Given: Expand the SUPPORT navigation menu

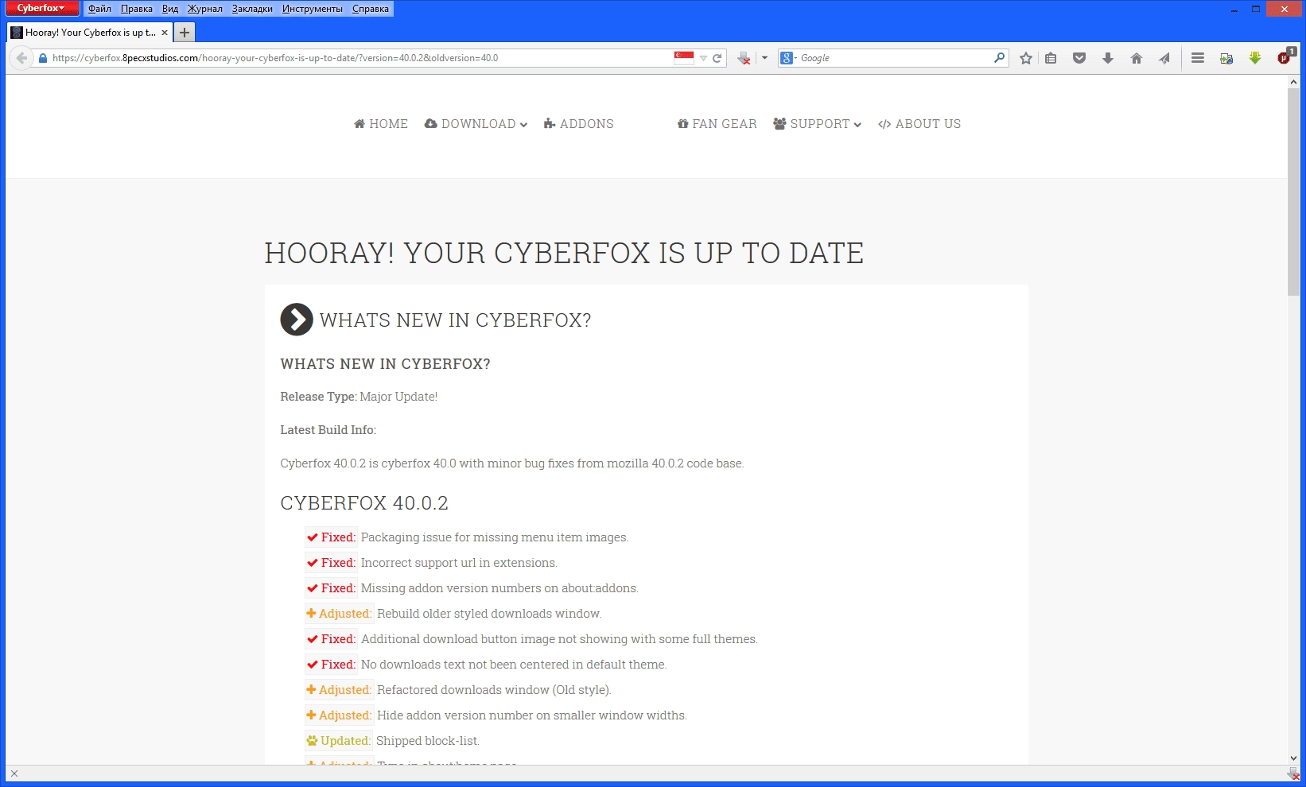Looking at the screenshot, I should (x=818, y=124).
